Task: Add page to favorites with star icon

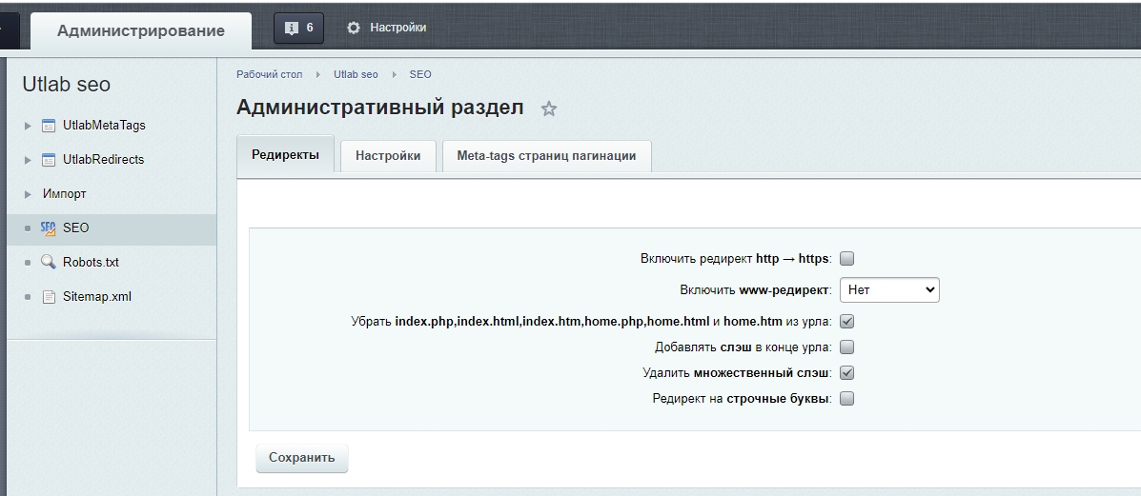Action: pyautogui.click(x=548, y=109)
